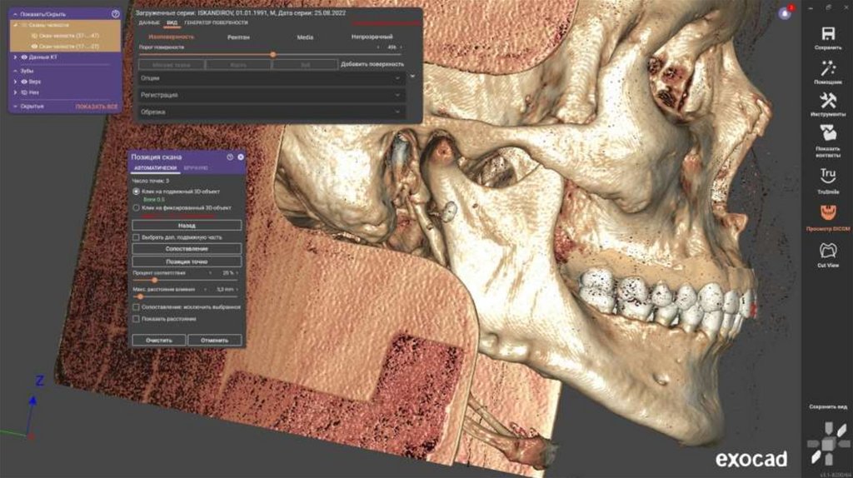Toggle visibility icon for Низ

pos(24,92)
